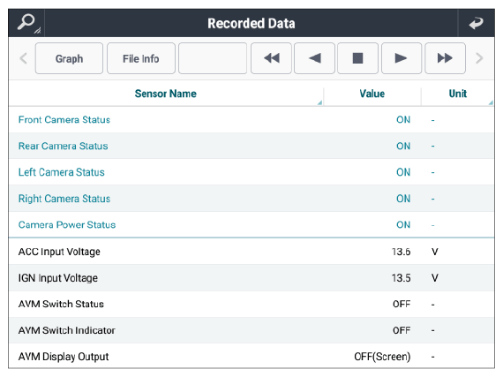Click the reverse play button
The width and height of the screenshot is (503, 377).
click(314, 58)
